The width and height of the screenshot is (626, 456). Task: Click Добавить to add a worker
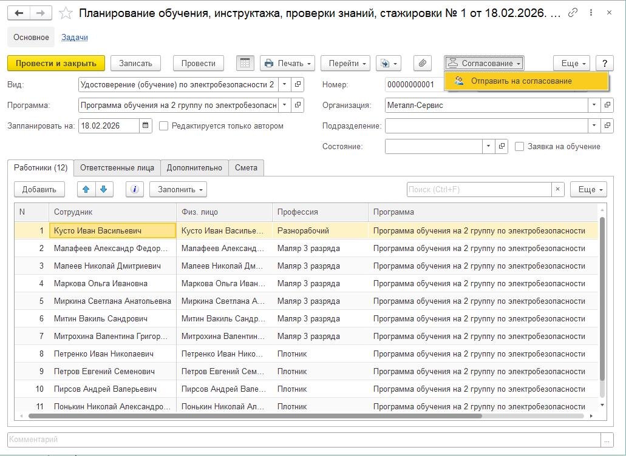pos(39,189)
